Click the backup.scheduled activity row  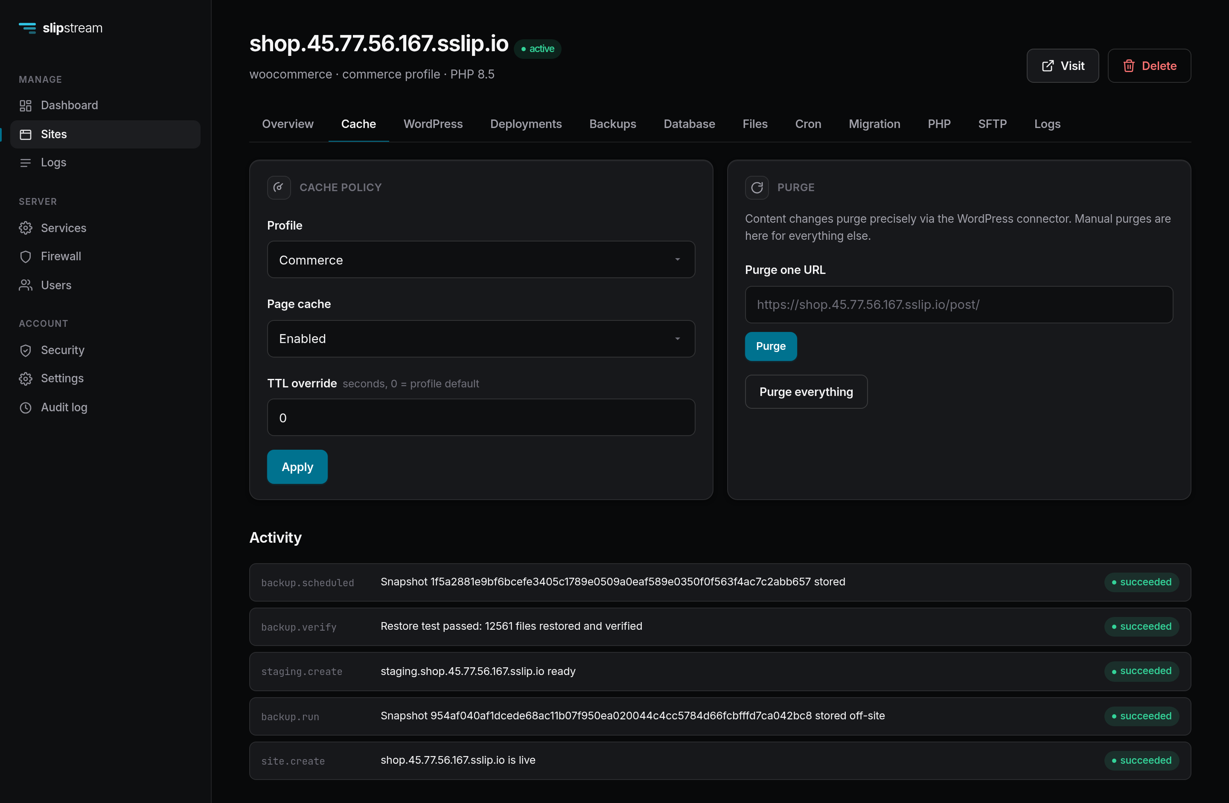pos(720,582)
